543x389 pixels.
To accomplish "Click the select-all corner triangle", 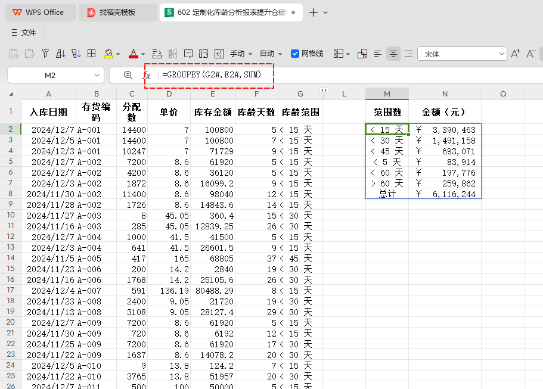I will 11,94.
